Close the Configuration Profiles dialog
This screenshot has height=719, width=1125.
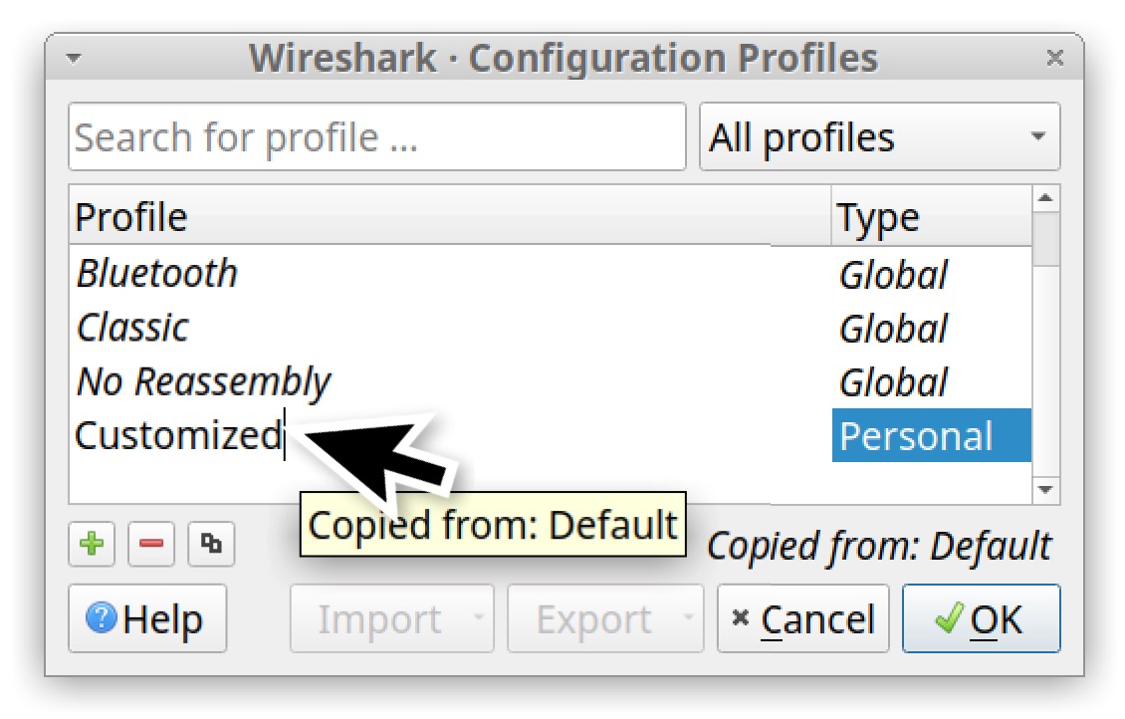pyautogui.click(x=1054, y=58)
